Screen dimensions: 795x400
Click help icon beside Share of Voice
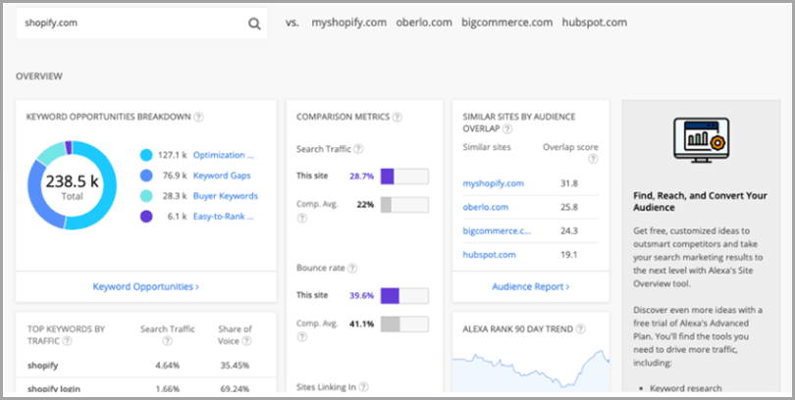pos(246,341)
